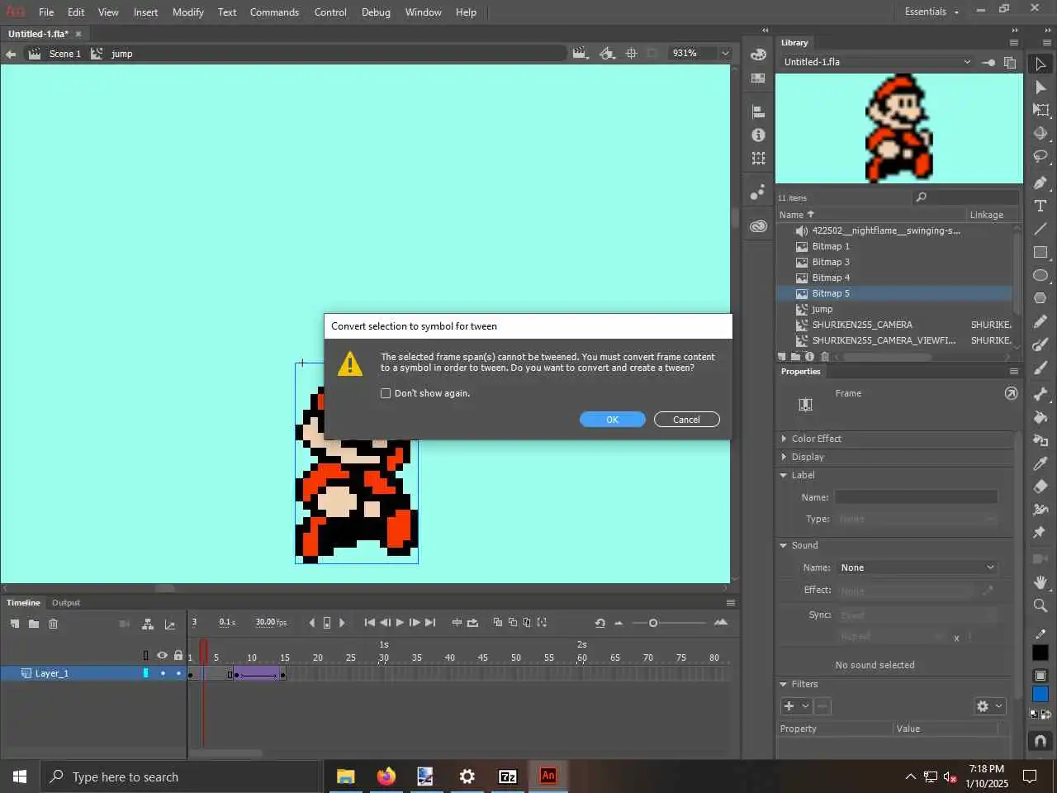Select the 3D Rotation tool

[x=1040, y=133]
